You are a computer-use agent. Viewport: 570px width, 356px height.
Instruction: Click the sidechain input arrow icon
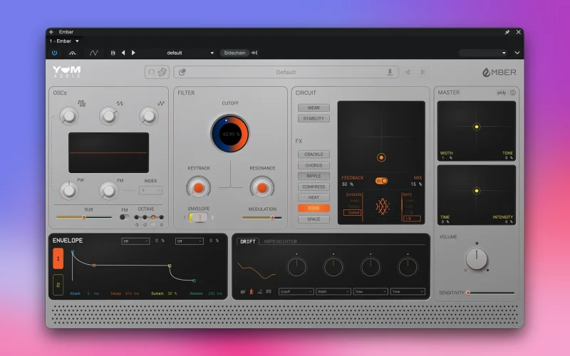(254, 53)
